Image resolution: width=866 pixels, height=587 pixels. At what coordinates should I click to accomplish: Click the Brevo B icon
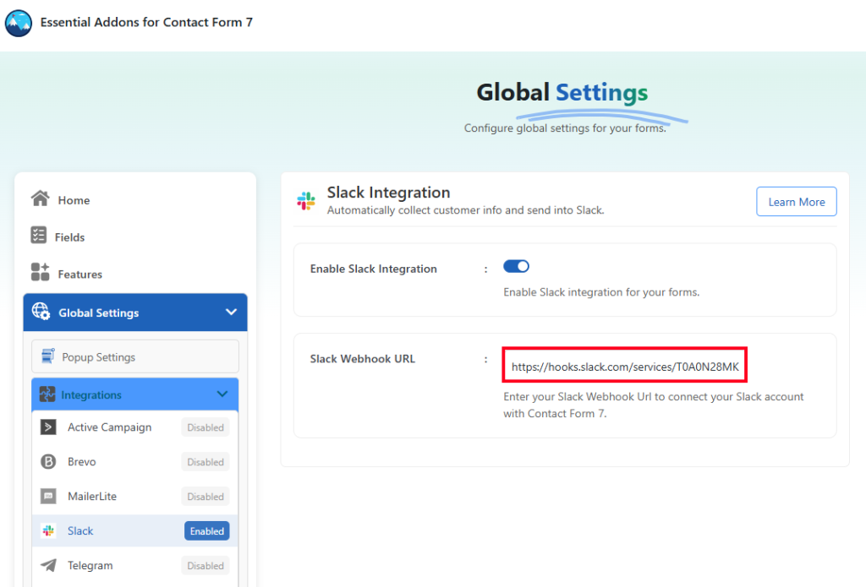pos(48,461)
